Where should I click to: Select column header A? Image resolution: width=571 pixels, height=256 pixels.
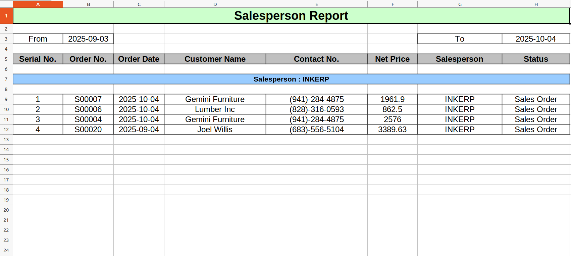(38, 4)
